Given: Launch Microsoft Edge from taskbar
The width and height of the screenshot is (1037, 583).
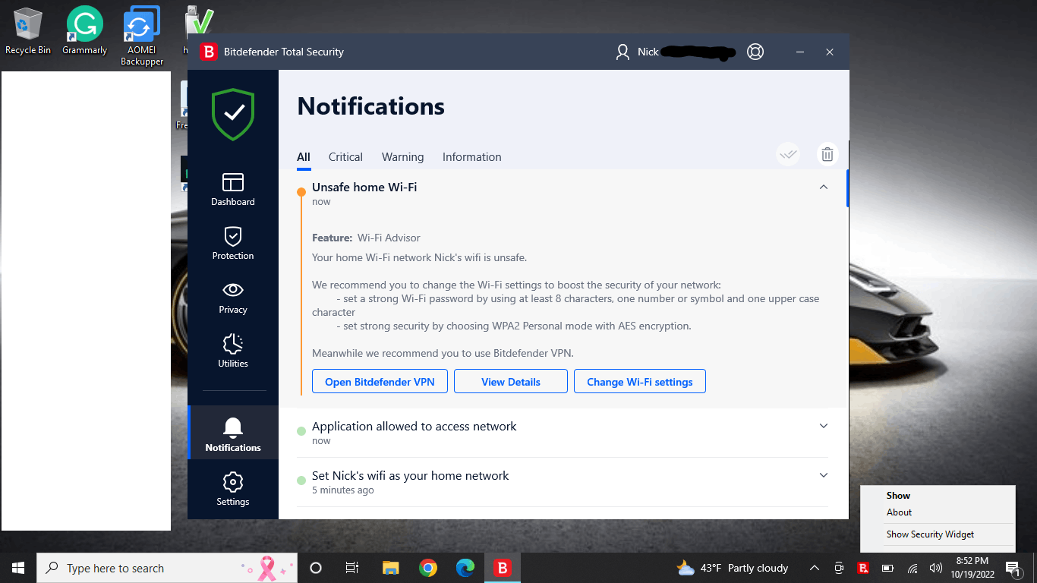Looking at the screenshot, I should (465, 568).
